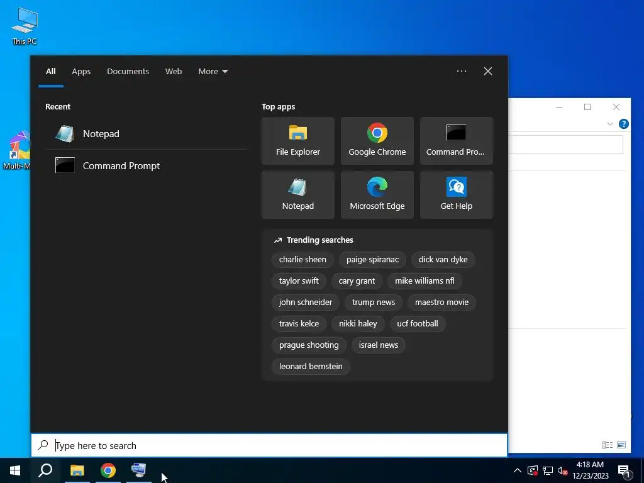Open Google Chrome from the taskbar
Viewport: 644px width, 483px height.
click(x=108, y=470)
